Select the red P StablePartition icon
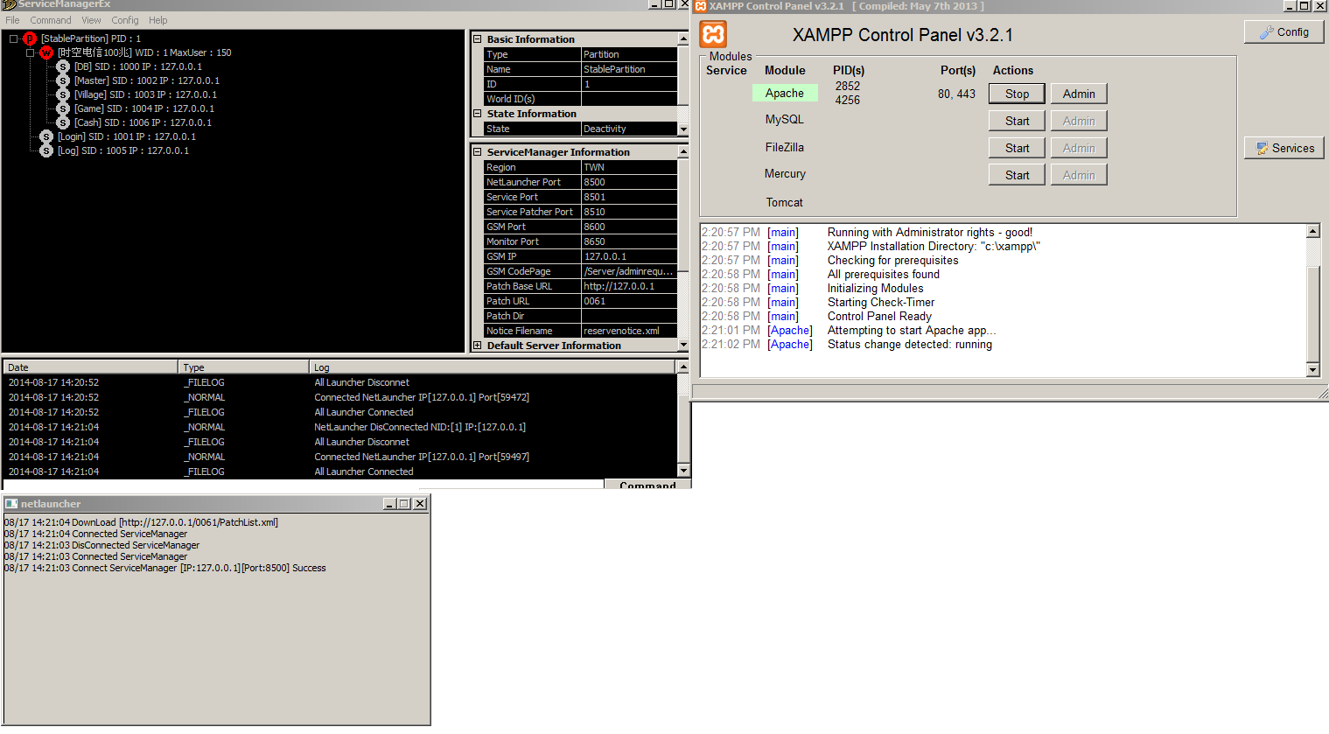The height and width of the screenshot is (734, 1329). coord(30,38)
